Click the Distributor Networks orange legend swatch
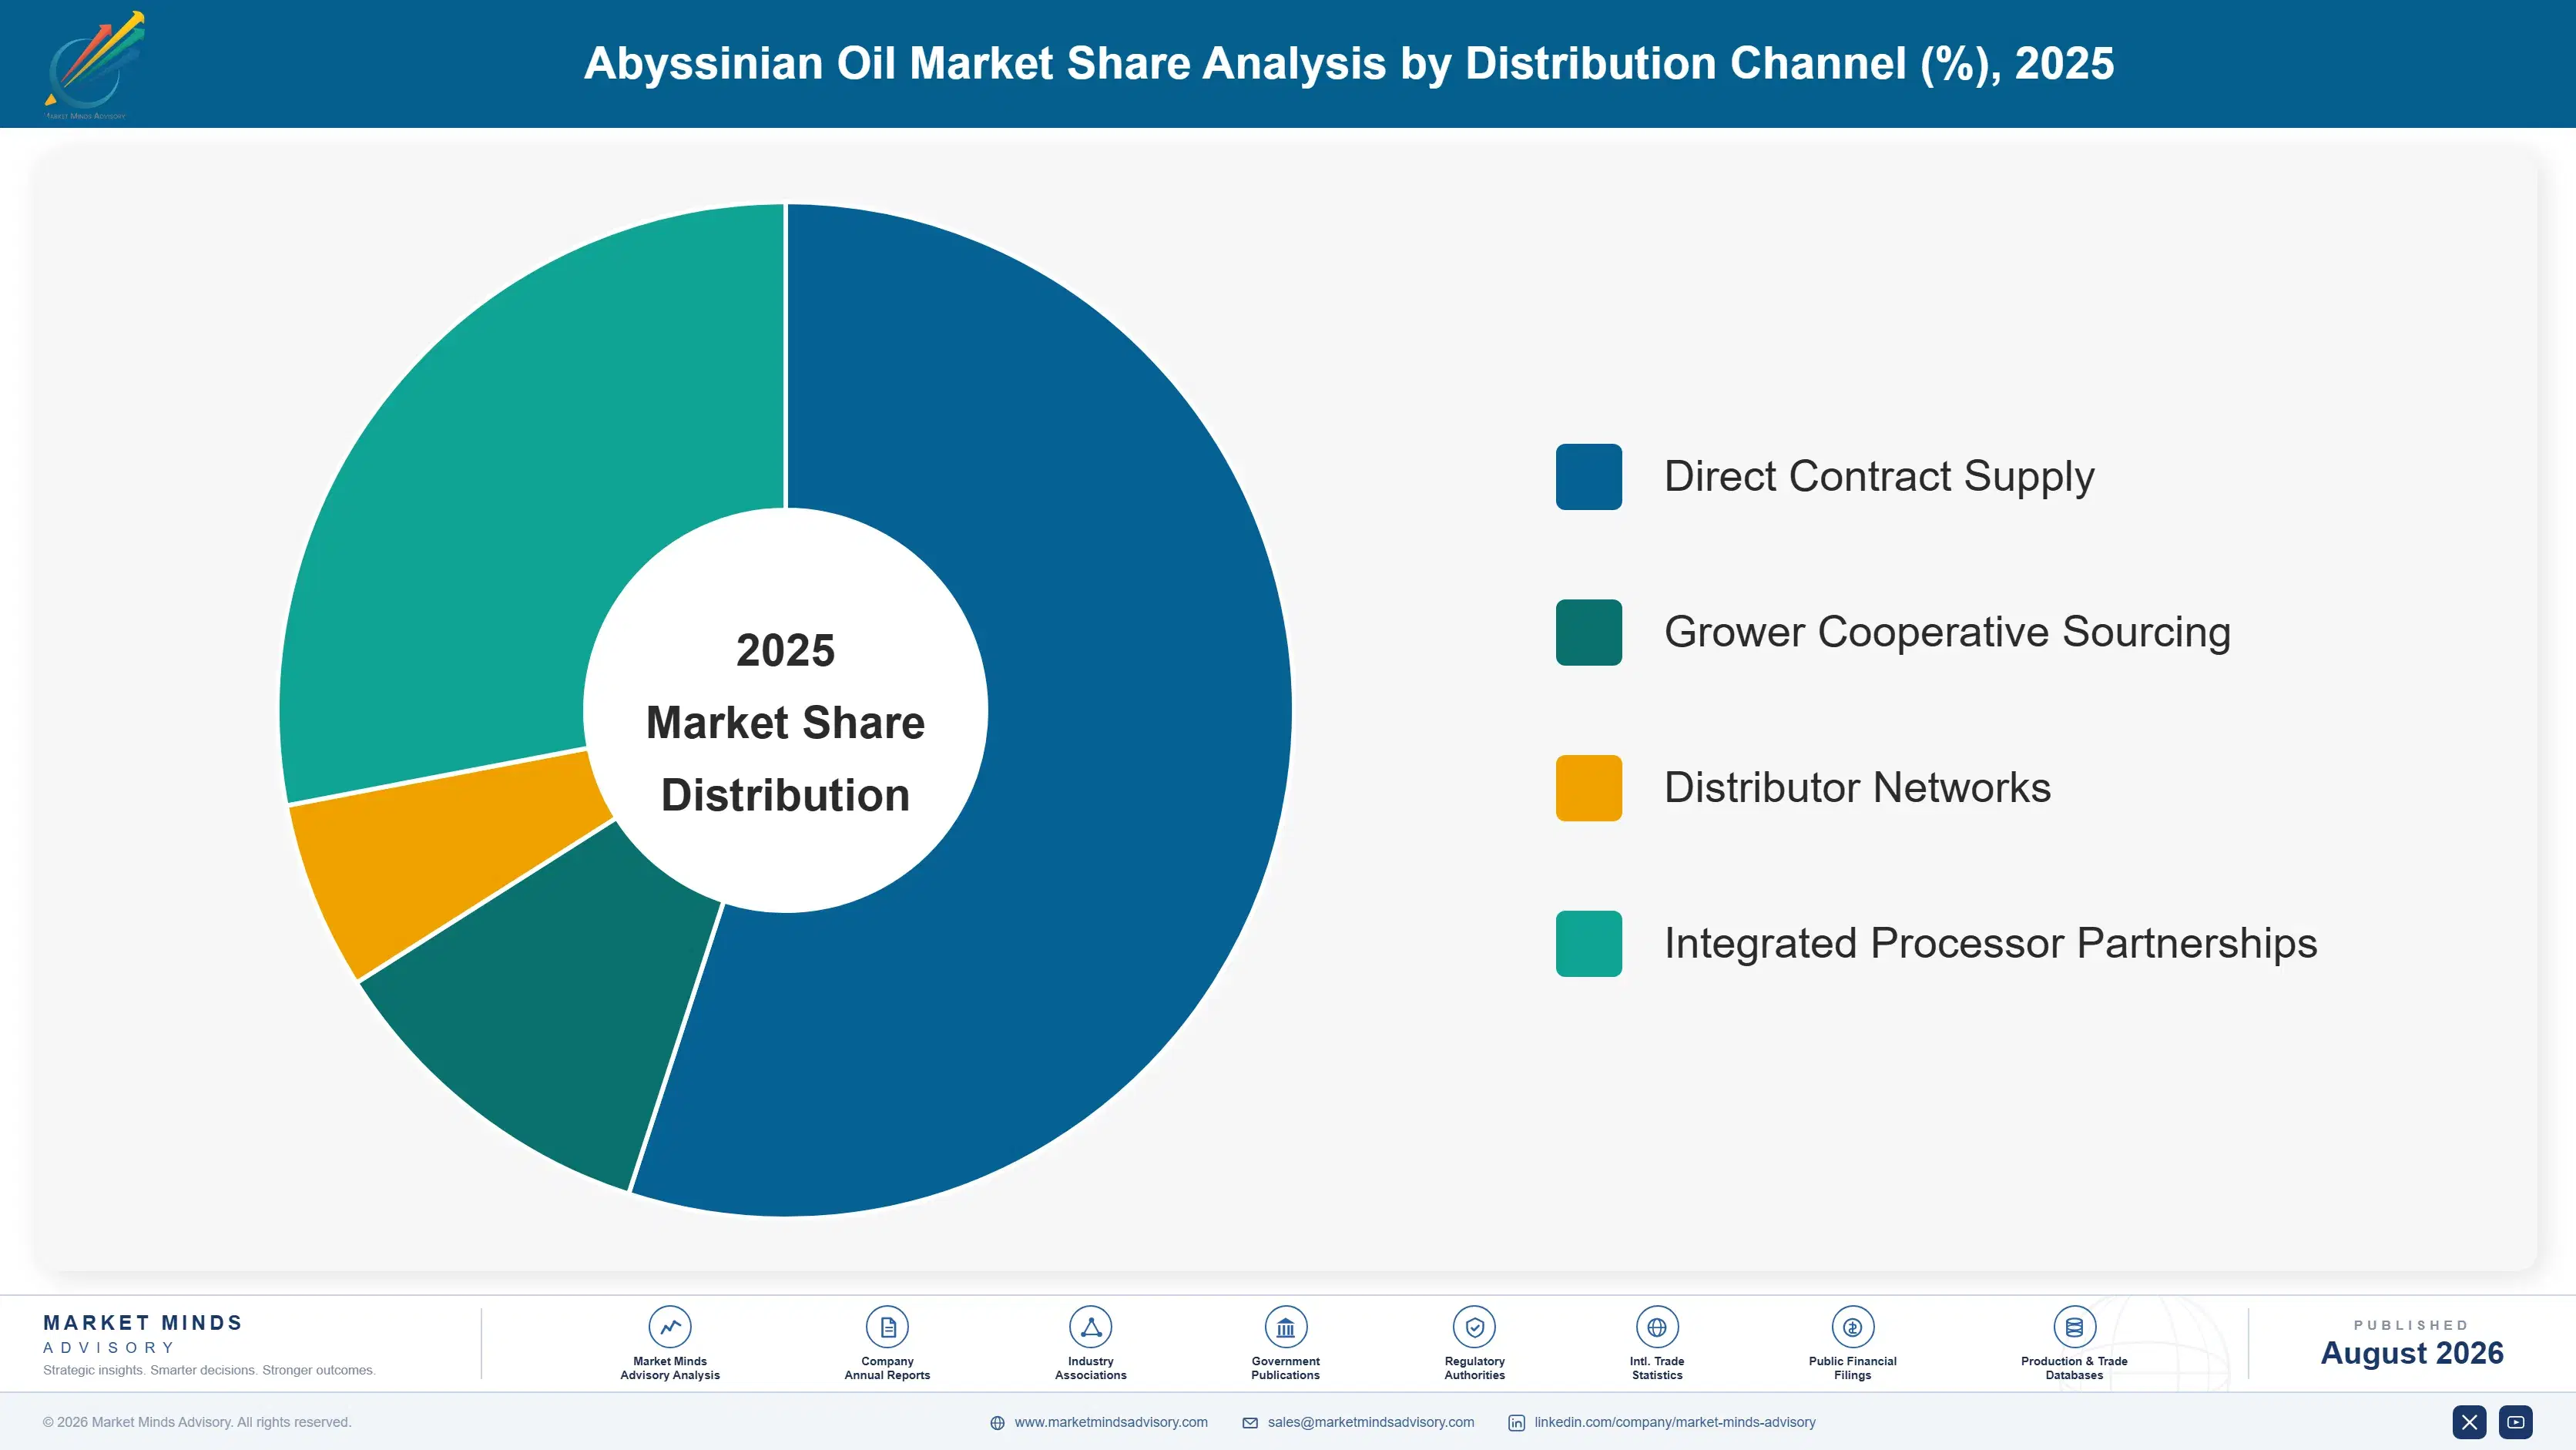The image size is (2576, 1450). (1588, 788)
